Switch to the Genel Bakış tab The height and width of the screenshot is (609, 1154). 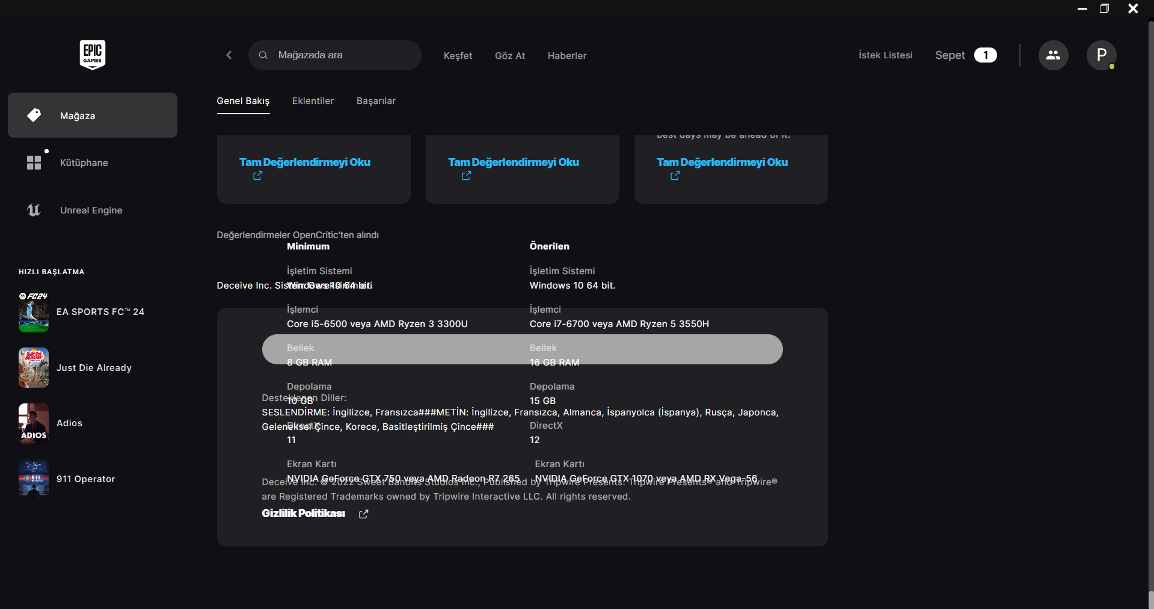click(243, 101)
